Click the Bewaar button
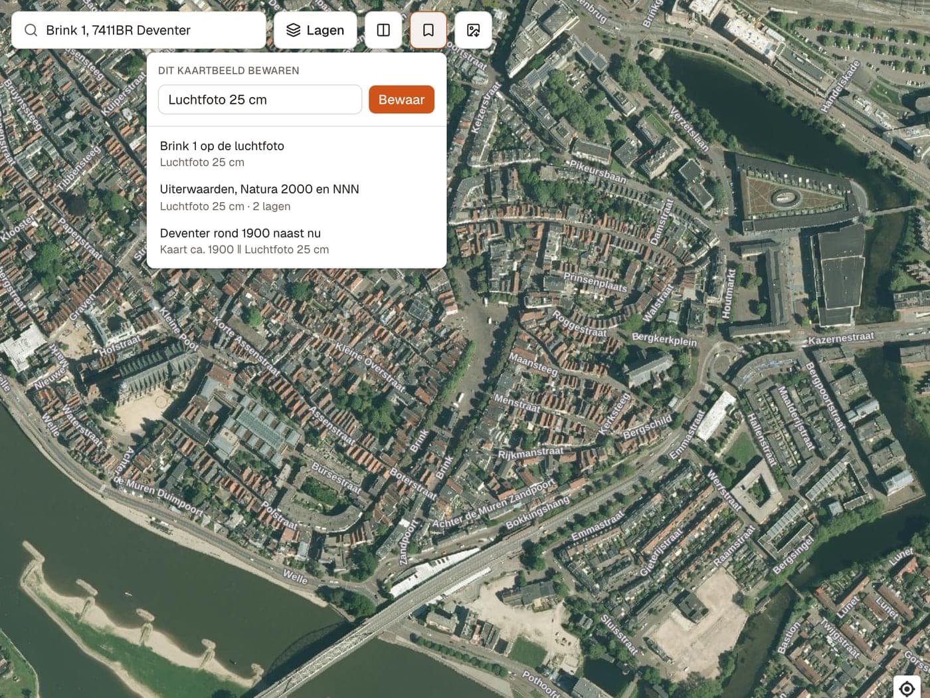Screen dimensions: 930x698 [401, 100]
